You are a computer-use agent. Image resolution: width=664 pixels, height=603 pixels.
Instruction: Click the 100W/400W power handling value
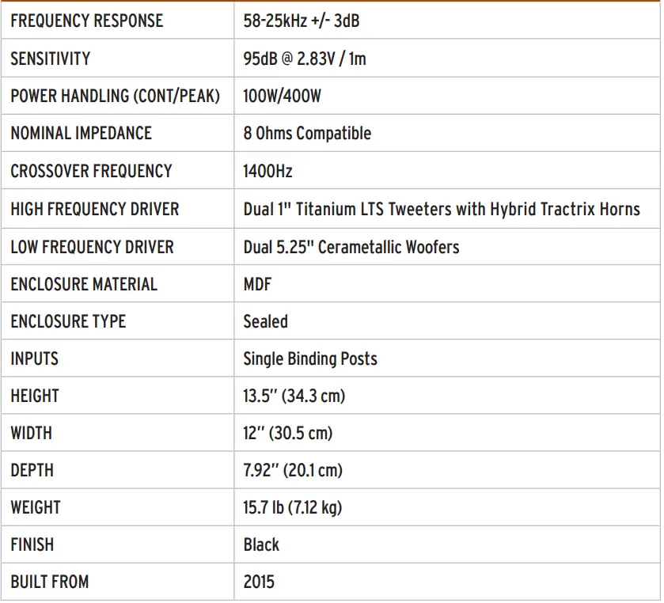coord(283,97)
